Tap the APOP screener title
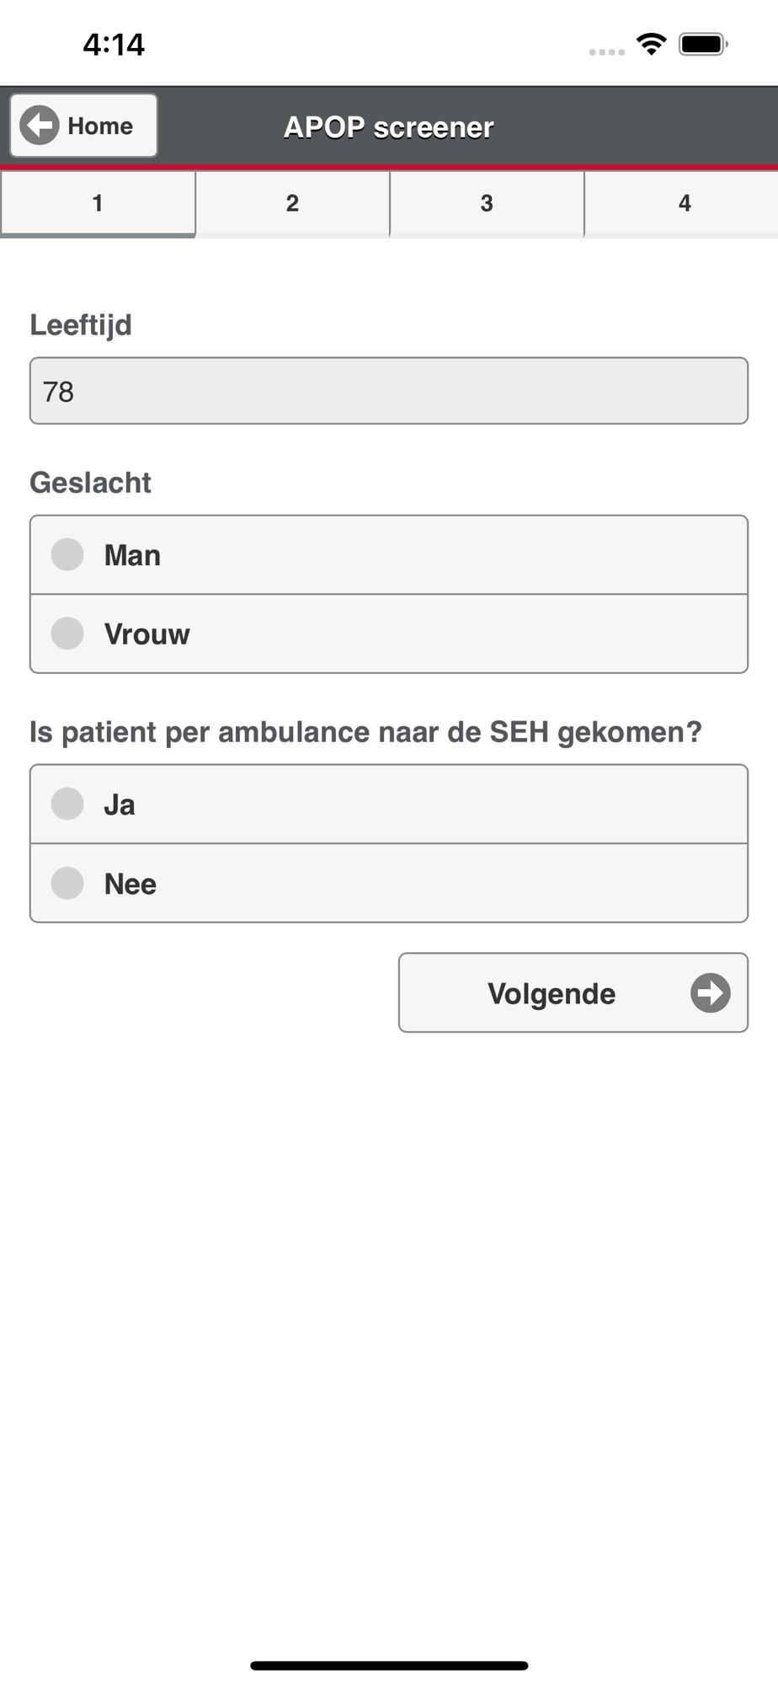This screenshot has height=1685, width=778. coord(388,127)
